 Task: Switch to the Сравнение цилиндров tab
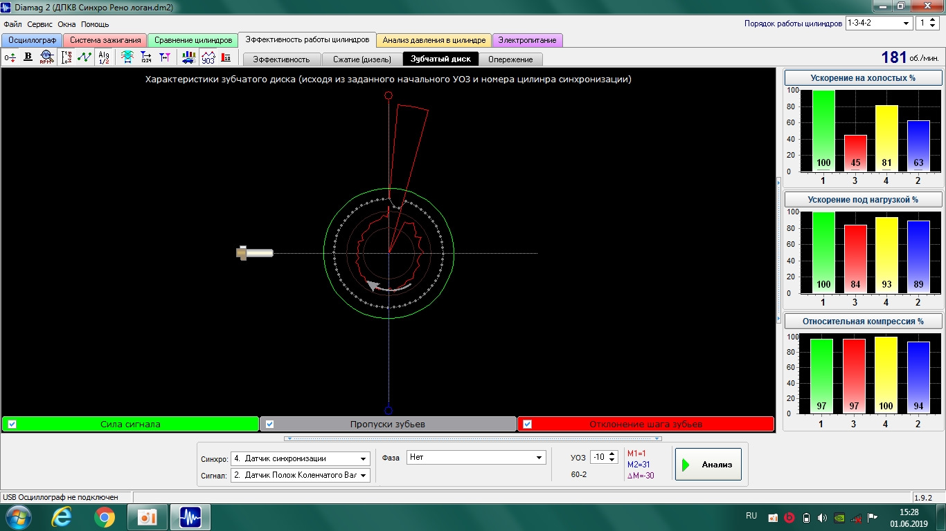click(x=193, y=40)
